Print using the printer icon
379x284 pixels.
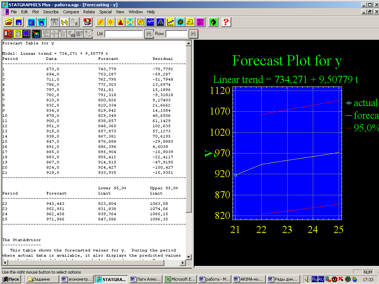(87, 22)
